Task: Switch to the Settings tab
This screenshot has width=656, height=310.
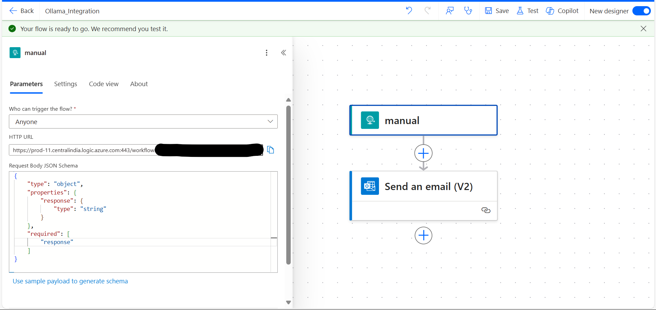Action: tap(66, 84)
